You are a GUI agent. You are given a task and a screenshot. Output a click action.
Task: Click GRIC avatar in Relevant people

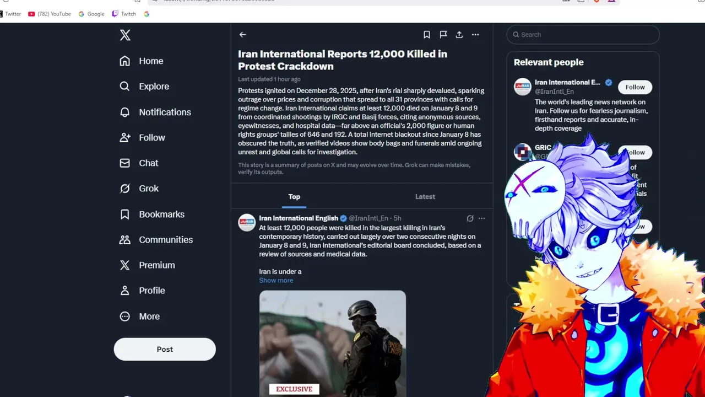[523, 152]
